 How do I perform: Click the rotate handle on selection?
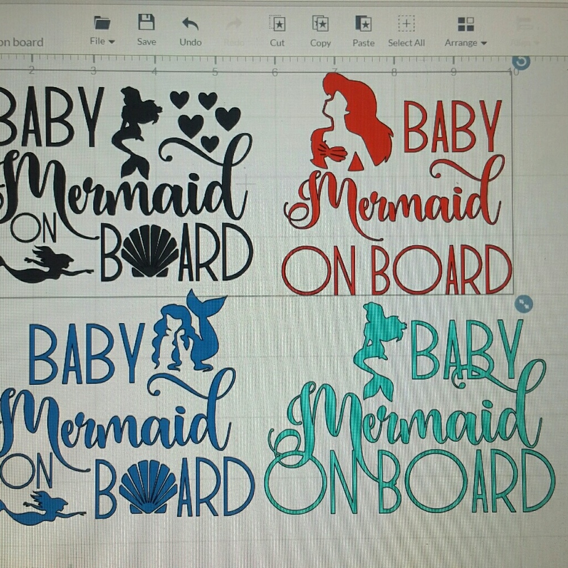521,61
